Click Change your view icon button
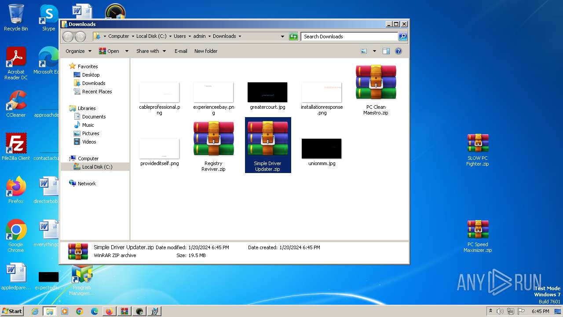Image resolution: width=563 pixels, height=317 pixels. tap(364, 51)
